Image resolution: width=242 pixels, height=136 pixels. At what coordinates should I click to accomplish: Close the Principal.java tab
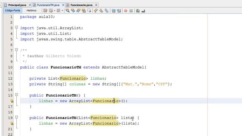tap(30, 5)
